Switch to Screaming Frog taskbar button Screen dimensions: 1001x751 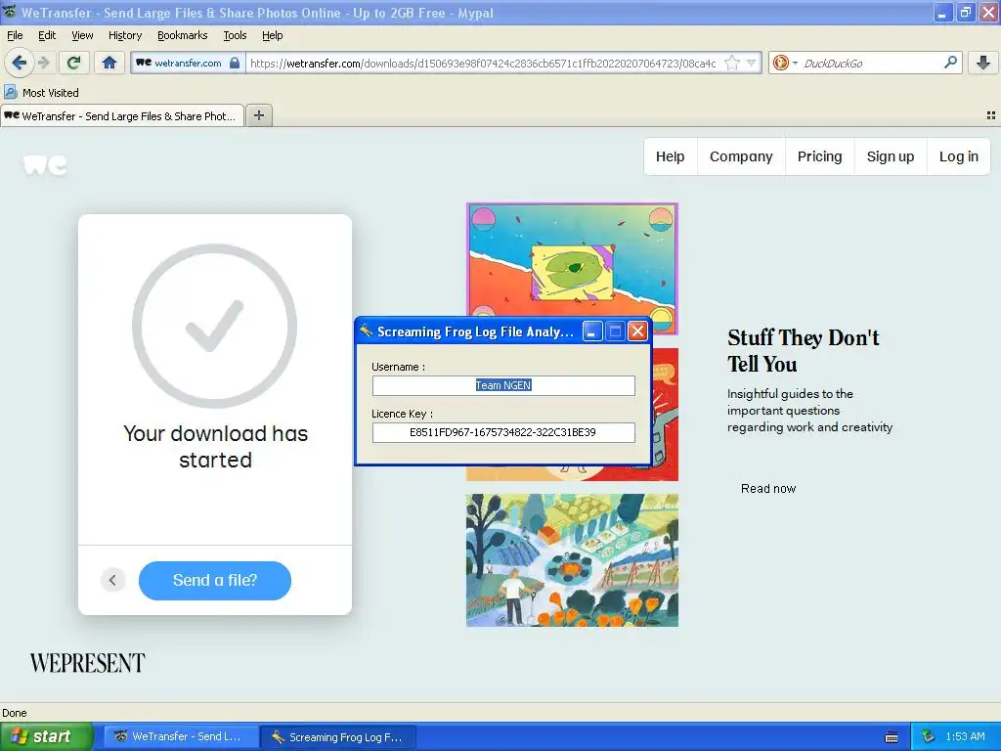click(338, 736)
